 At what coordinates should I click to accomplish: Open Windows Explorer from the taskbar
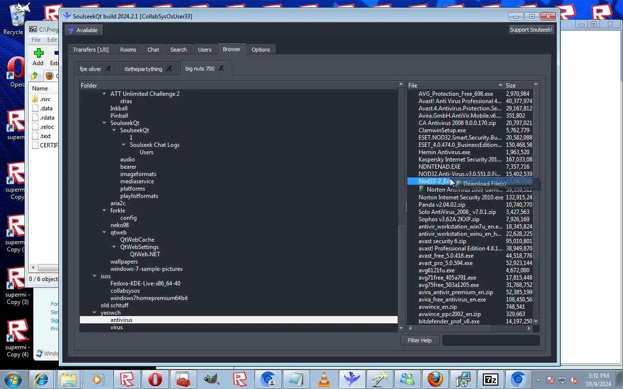(69, 379)
